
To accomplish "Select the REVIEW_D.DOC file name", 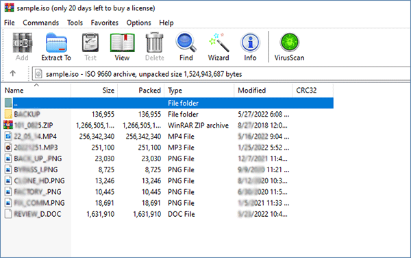I will [x=38, y=214].
